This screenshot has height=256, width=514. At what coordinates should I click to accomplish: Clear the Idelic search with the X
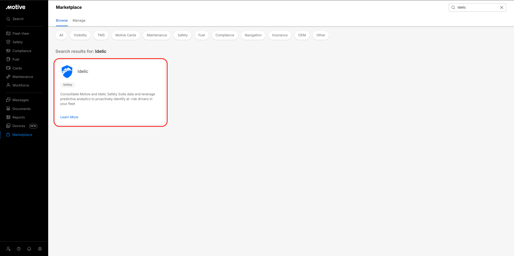click(x=502, y=7)
